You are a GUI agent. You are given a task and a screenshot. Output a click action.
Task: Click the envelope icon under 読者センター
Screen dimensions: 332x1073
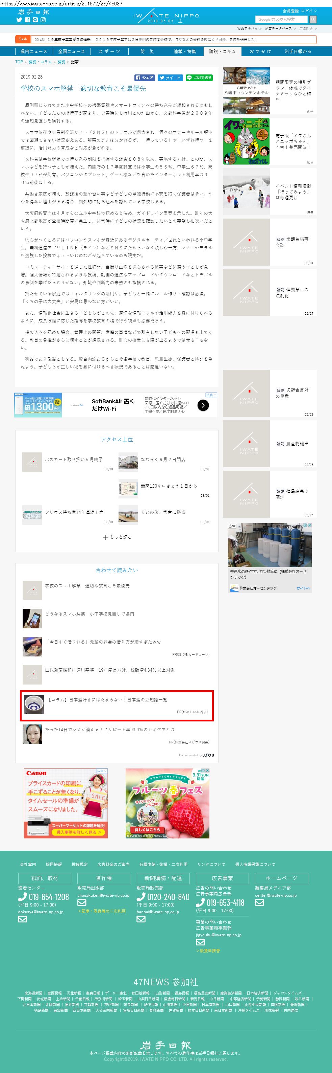click(x=22, y=919)
